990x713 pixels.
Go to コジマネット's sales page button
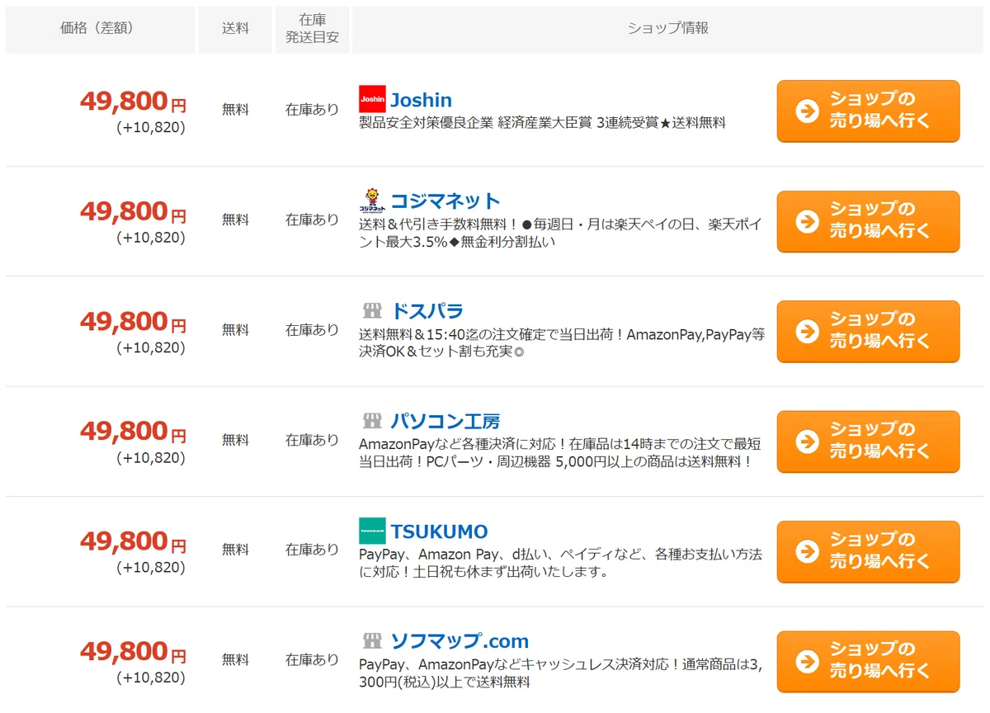pos(868,221)
